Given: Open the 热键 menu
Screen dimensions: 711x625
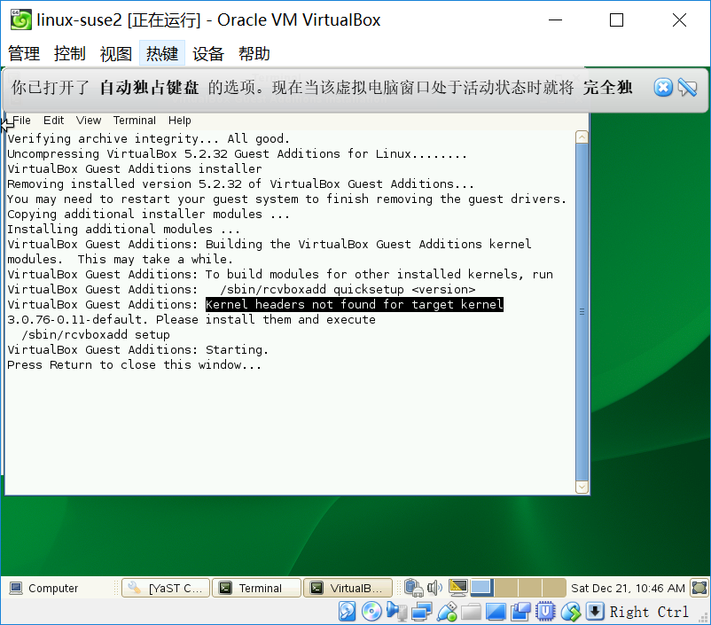Looking at the screenshot, I should click(162, 53).
